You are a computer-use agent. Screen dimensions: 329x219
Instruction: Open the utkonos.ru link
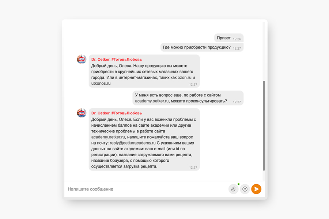coord(101,84)
